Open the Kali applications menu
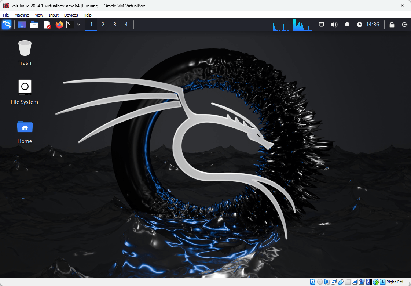The image size is (411, 286). pyautogui.click(x=7, y=25)
